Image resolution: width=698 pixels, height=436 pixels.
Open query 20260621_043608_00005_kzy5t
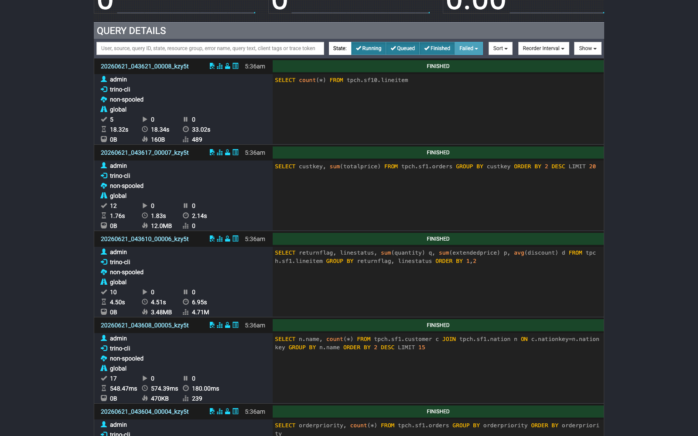(x=145, y=325)
